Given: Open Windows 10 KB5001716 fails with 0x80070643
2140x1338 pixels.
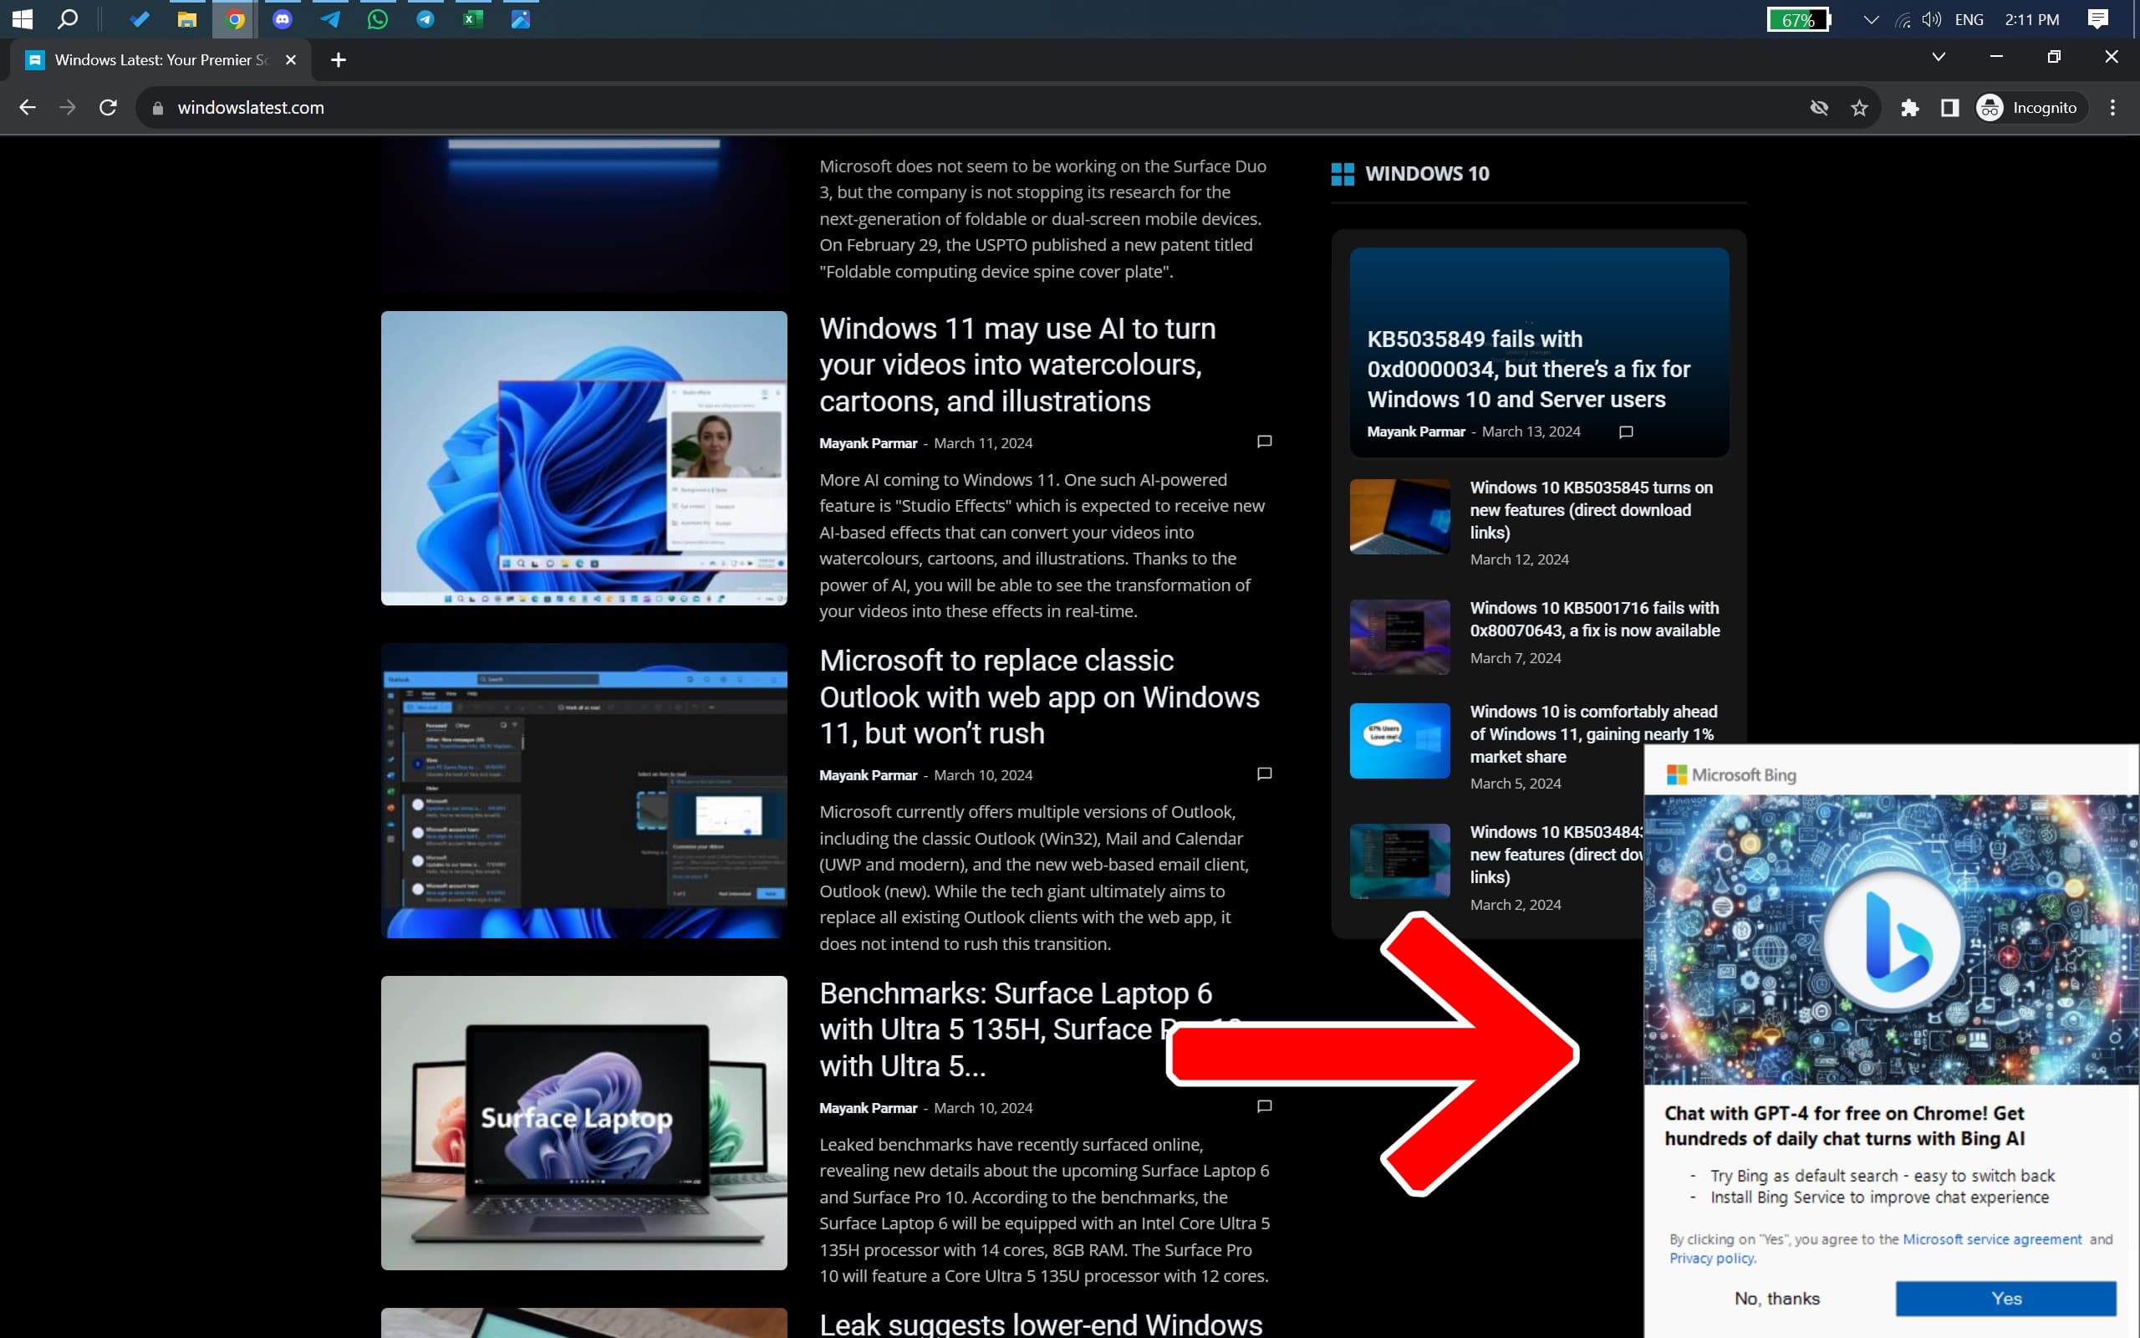Looking at the screenshot, I should [1594, 619].
